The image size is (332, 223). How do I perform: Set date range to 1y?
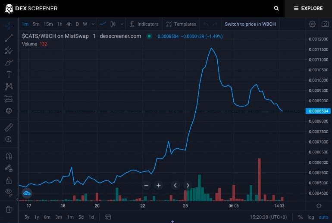pyautogui.click(x=37, y=217)
